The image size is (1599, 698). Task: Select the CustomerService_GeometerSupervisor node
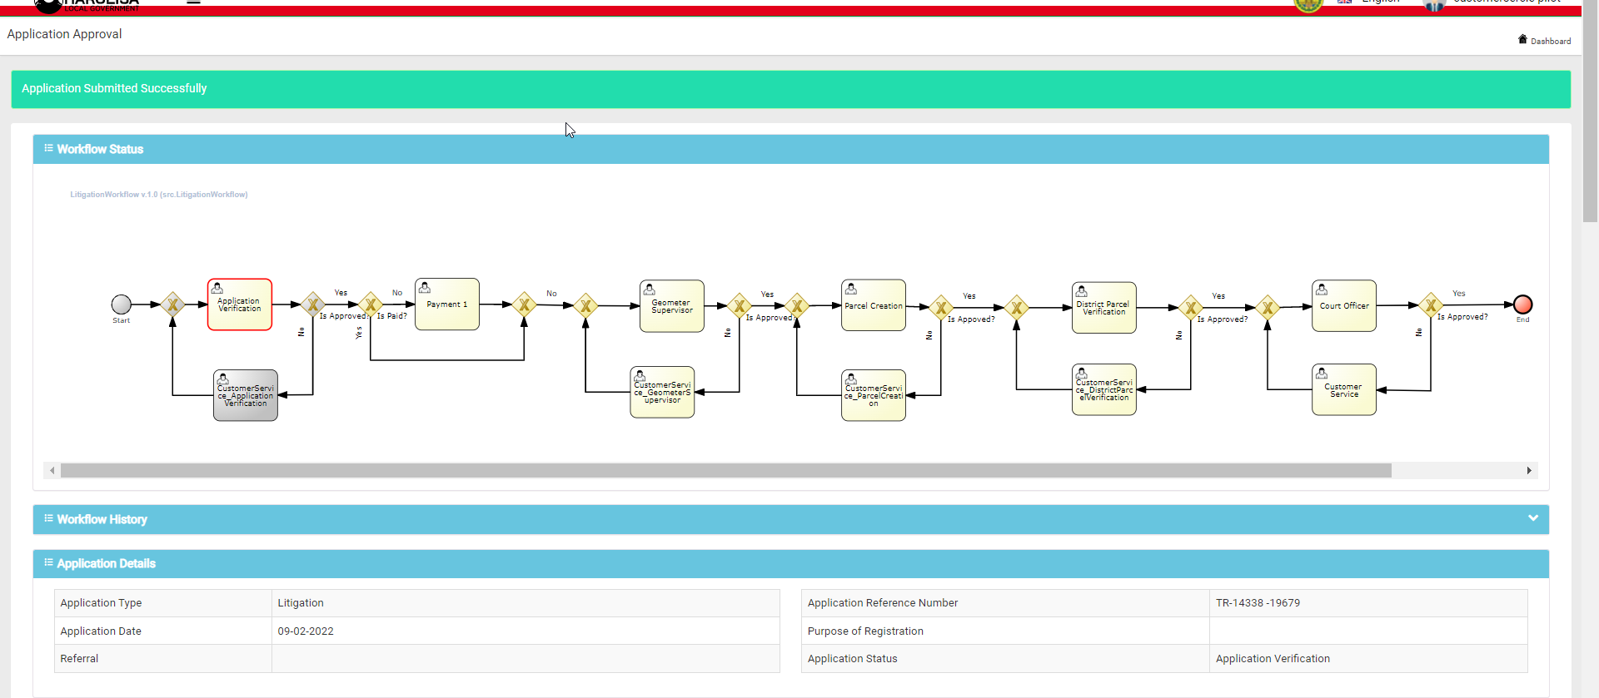662,392
